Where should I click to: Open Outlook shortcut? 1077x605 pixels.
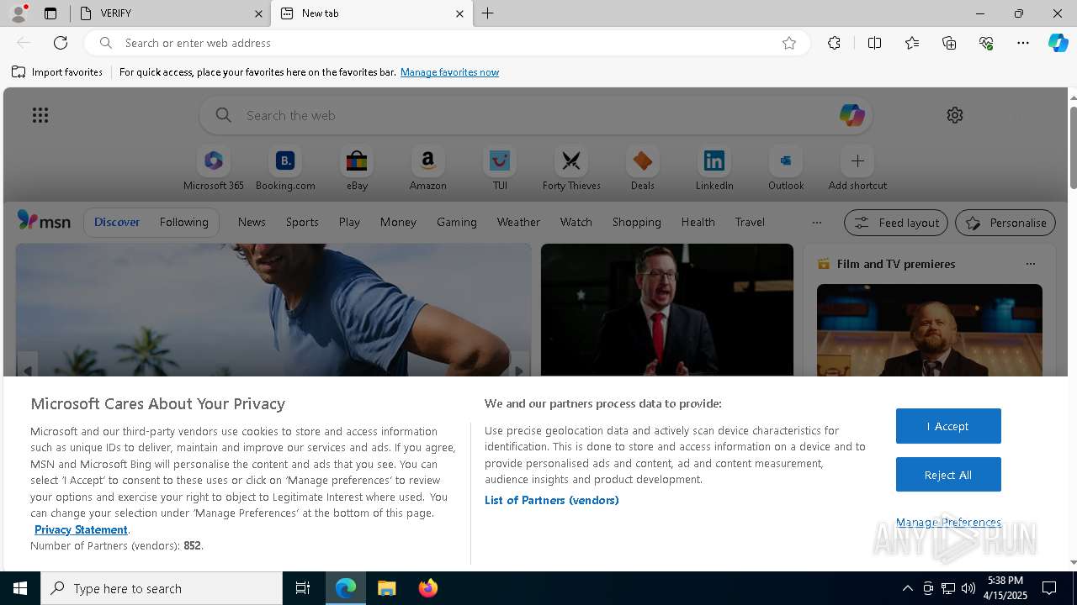coord(786,169)
